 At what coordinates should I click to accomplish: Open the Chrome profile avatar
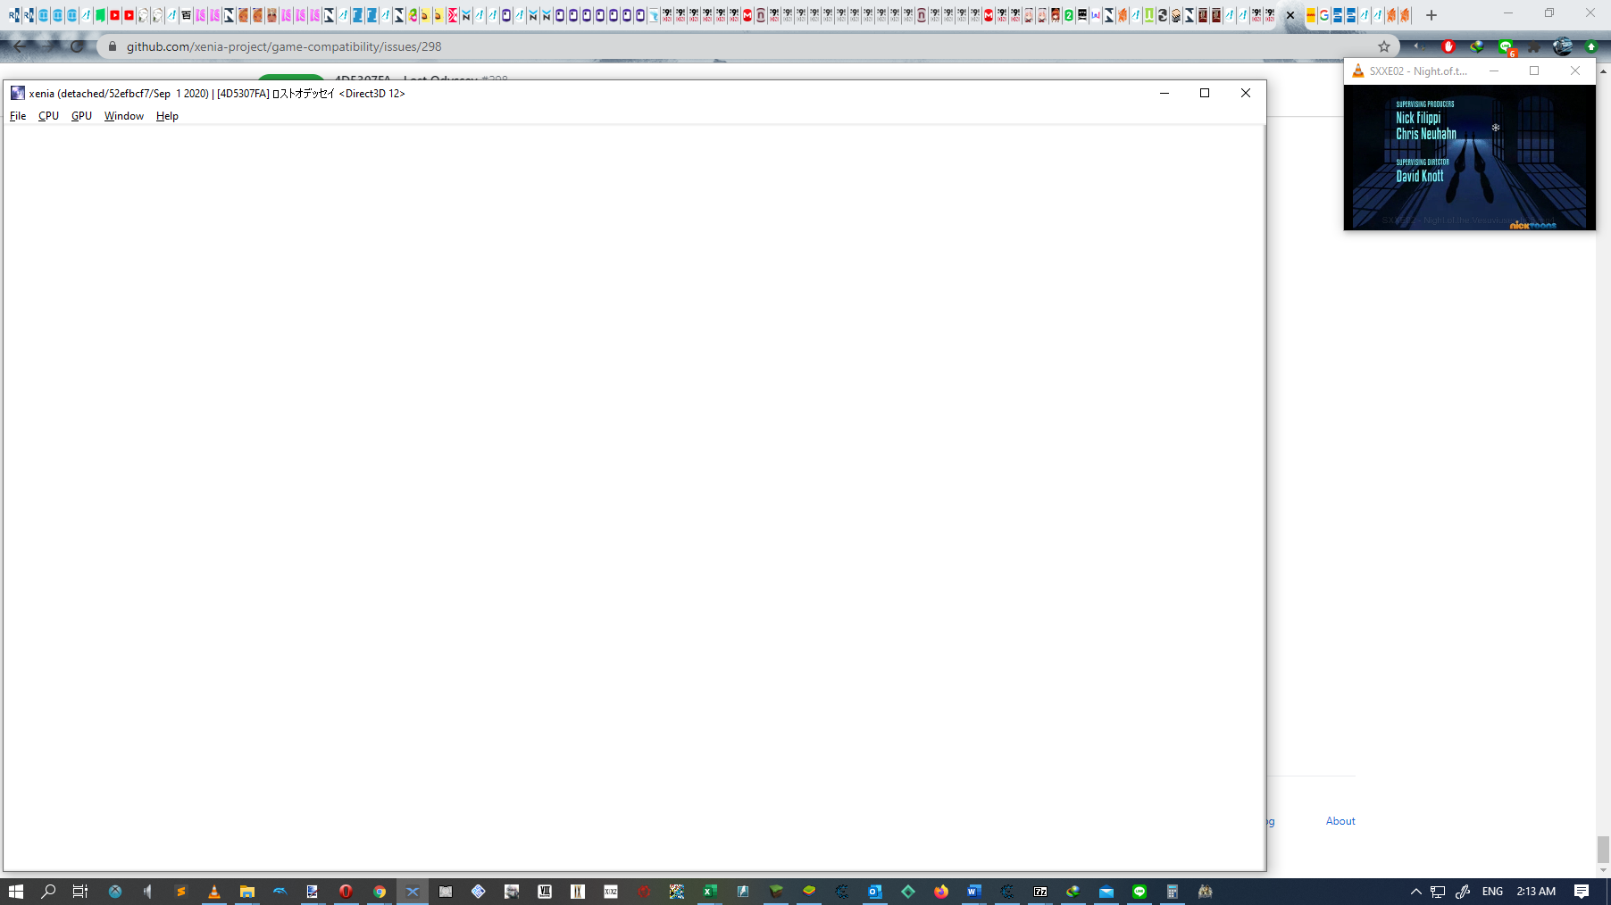point(1563,46)
